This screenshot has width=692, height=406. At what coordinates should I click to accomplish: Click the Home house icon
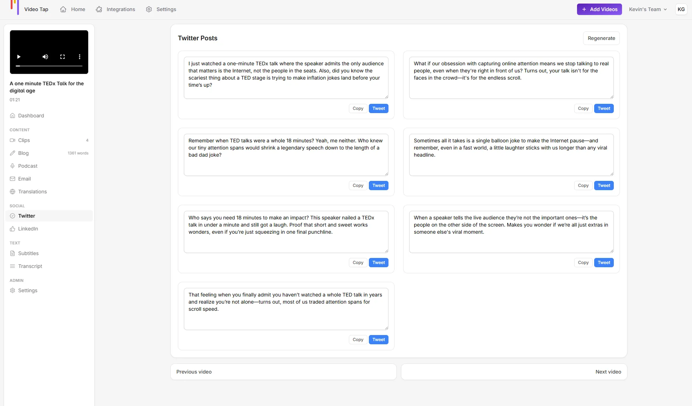[x=63, y=9]
